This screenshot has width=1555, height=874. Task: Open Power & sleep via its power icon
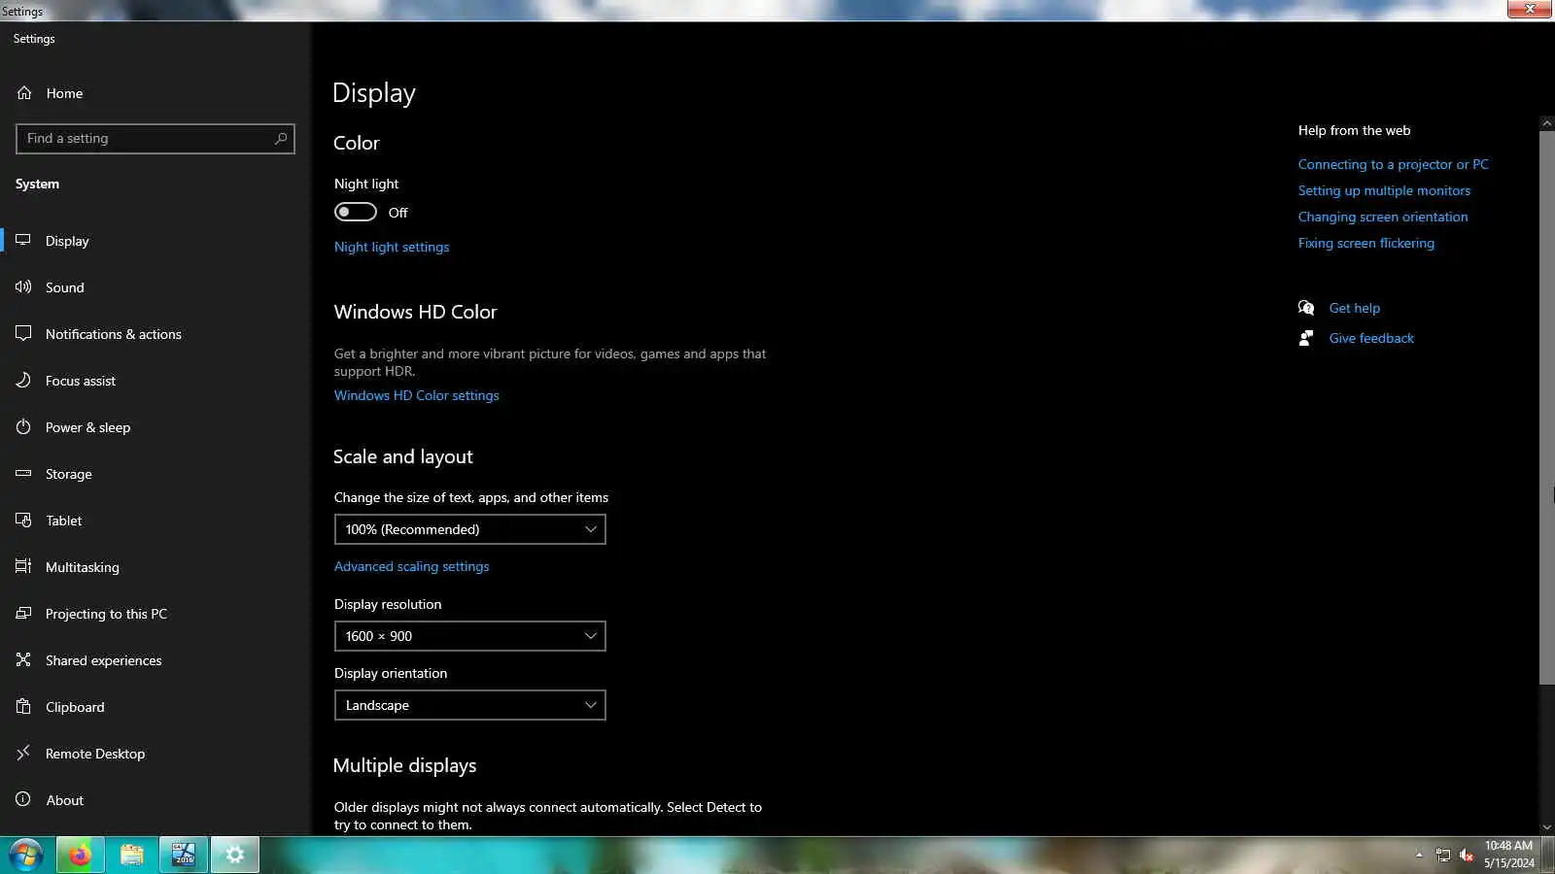[23, 427]
